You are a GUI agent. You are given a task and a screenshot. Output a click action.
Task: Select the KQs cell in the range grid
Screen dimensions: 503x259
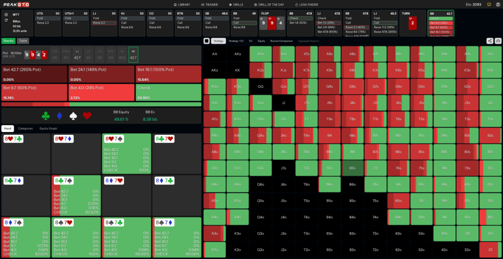260,70
